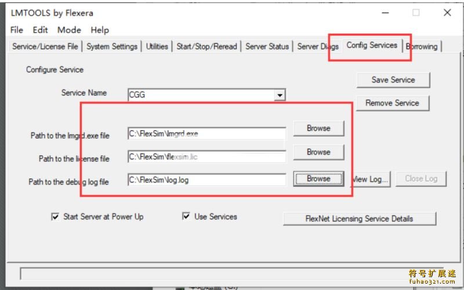Click the status bar field at bottom
The height and width of the screenshot is (290, 464).
(233, 273)
